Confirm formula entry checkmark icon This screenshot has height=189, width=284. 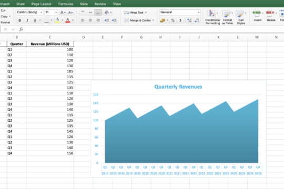click(x=13, y=29)
